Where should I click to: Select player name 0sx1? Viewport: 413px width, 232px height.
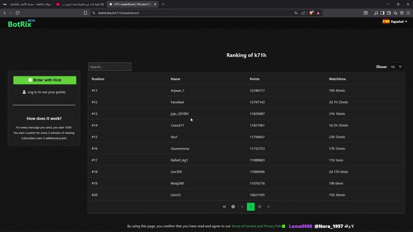[174, 137]
